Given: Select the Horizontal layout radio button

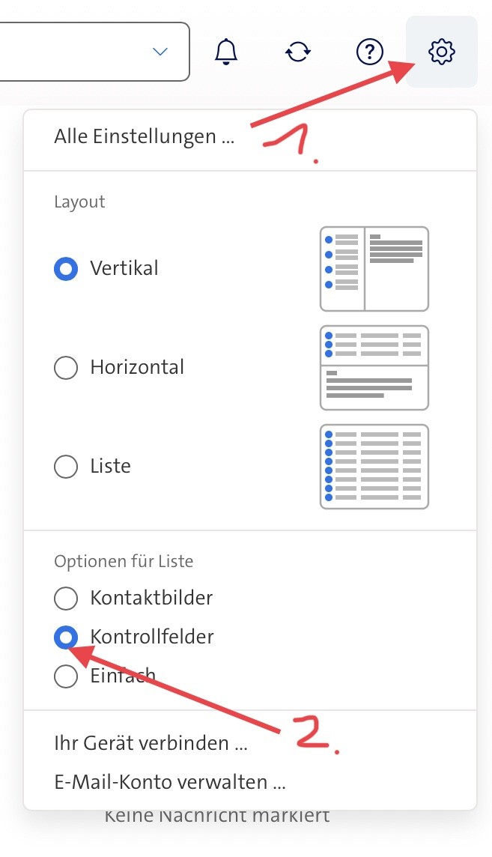Looking at the screenshot, I should 66,368.
